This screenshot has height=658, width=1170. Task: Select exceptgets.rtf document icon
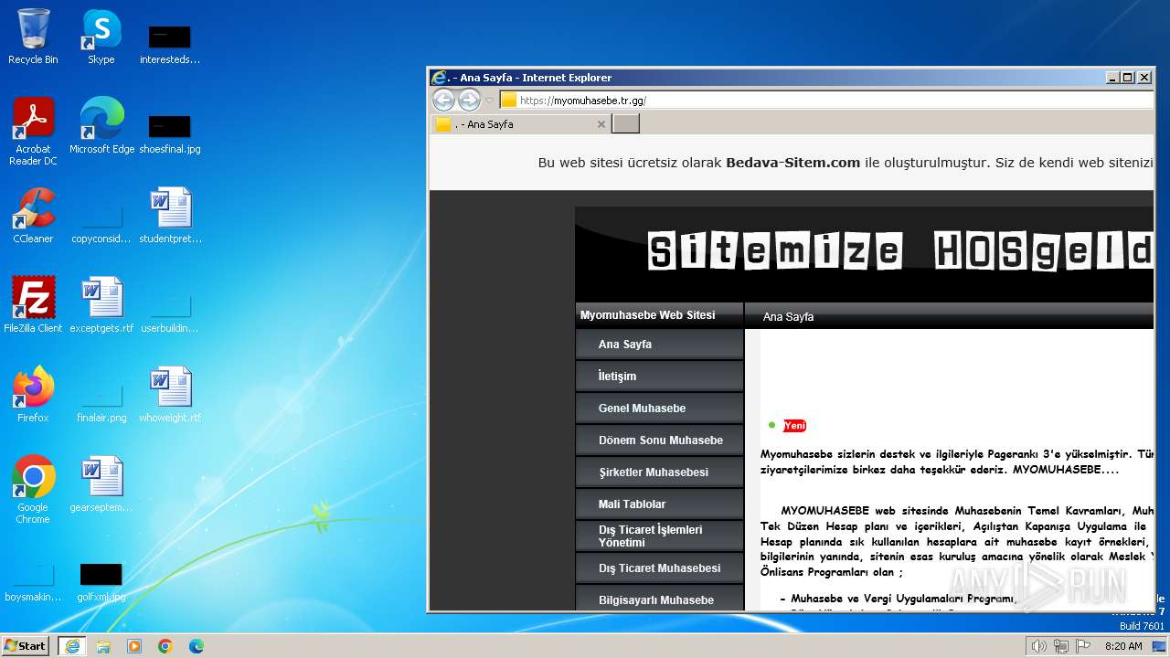[101, 305]
